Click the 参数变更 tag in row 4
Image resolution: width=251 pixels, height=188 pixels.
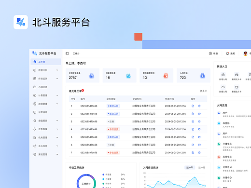click(113, 129)
